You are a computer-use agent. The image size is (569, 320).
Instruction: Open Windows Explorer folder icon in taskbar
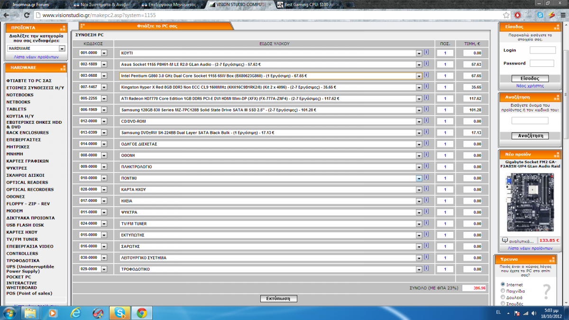[30, 313]
